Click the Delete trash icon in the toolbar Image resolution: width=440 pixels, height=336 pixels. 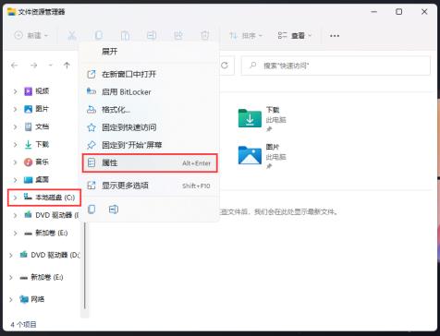205,36
